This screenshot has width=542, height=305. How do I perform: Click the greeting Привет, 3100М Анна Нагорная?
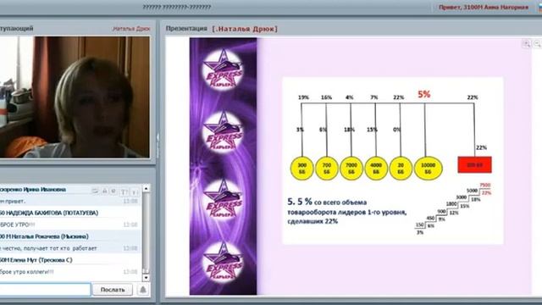(484, 7)
